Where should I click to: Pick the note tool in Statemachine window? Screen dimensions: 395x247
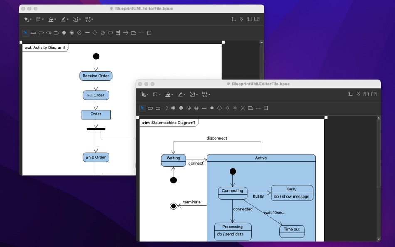coord(250,108)
